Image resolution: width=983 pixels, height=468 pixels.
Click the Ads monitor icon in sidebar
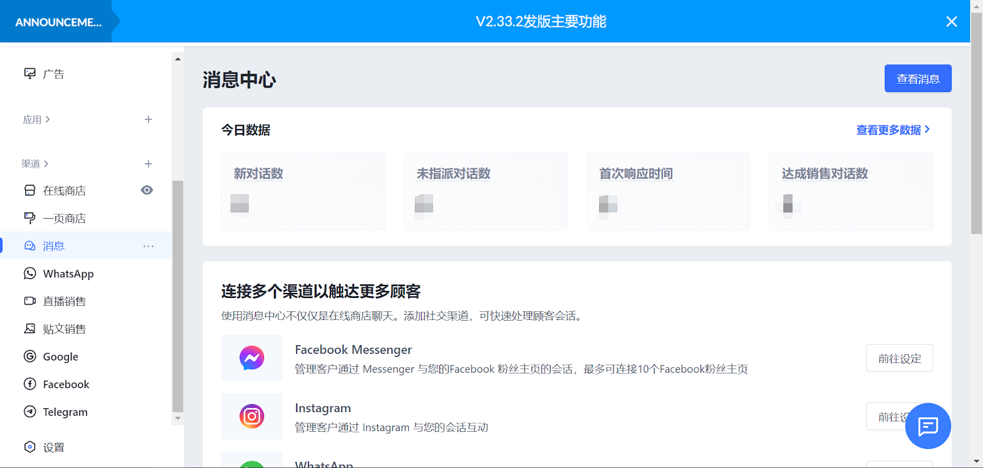pyautogui.click(x=29, y=74)
